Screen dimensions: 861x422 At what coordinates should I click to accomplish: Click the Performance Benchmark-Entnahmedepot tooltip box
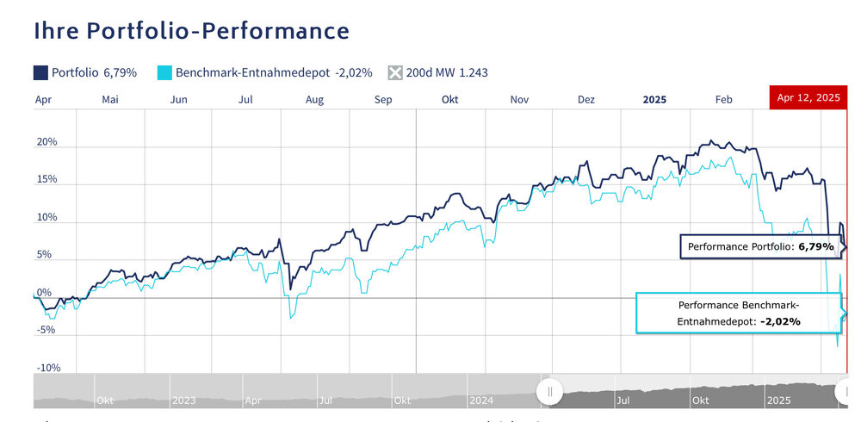(x=739, y=313)
